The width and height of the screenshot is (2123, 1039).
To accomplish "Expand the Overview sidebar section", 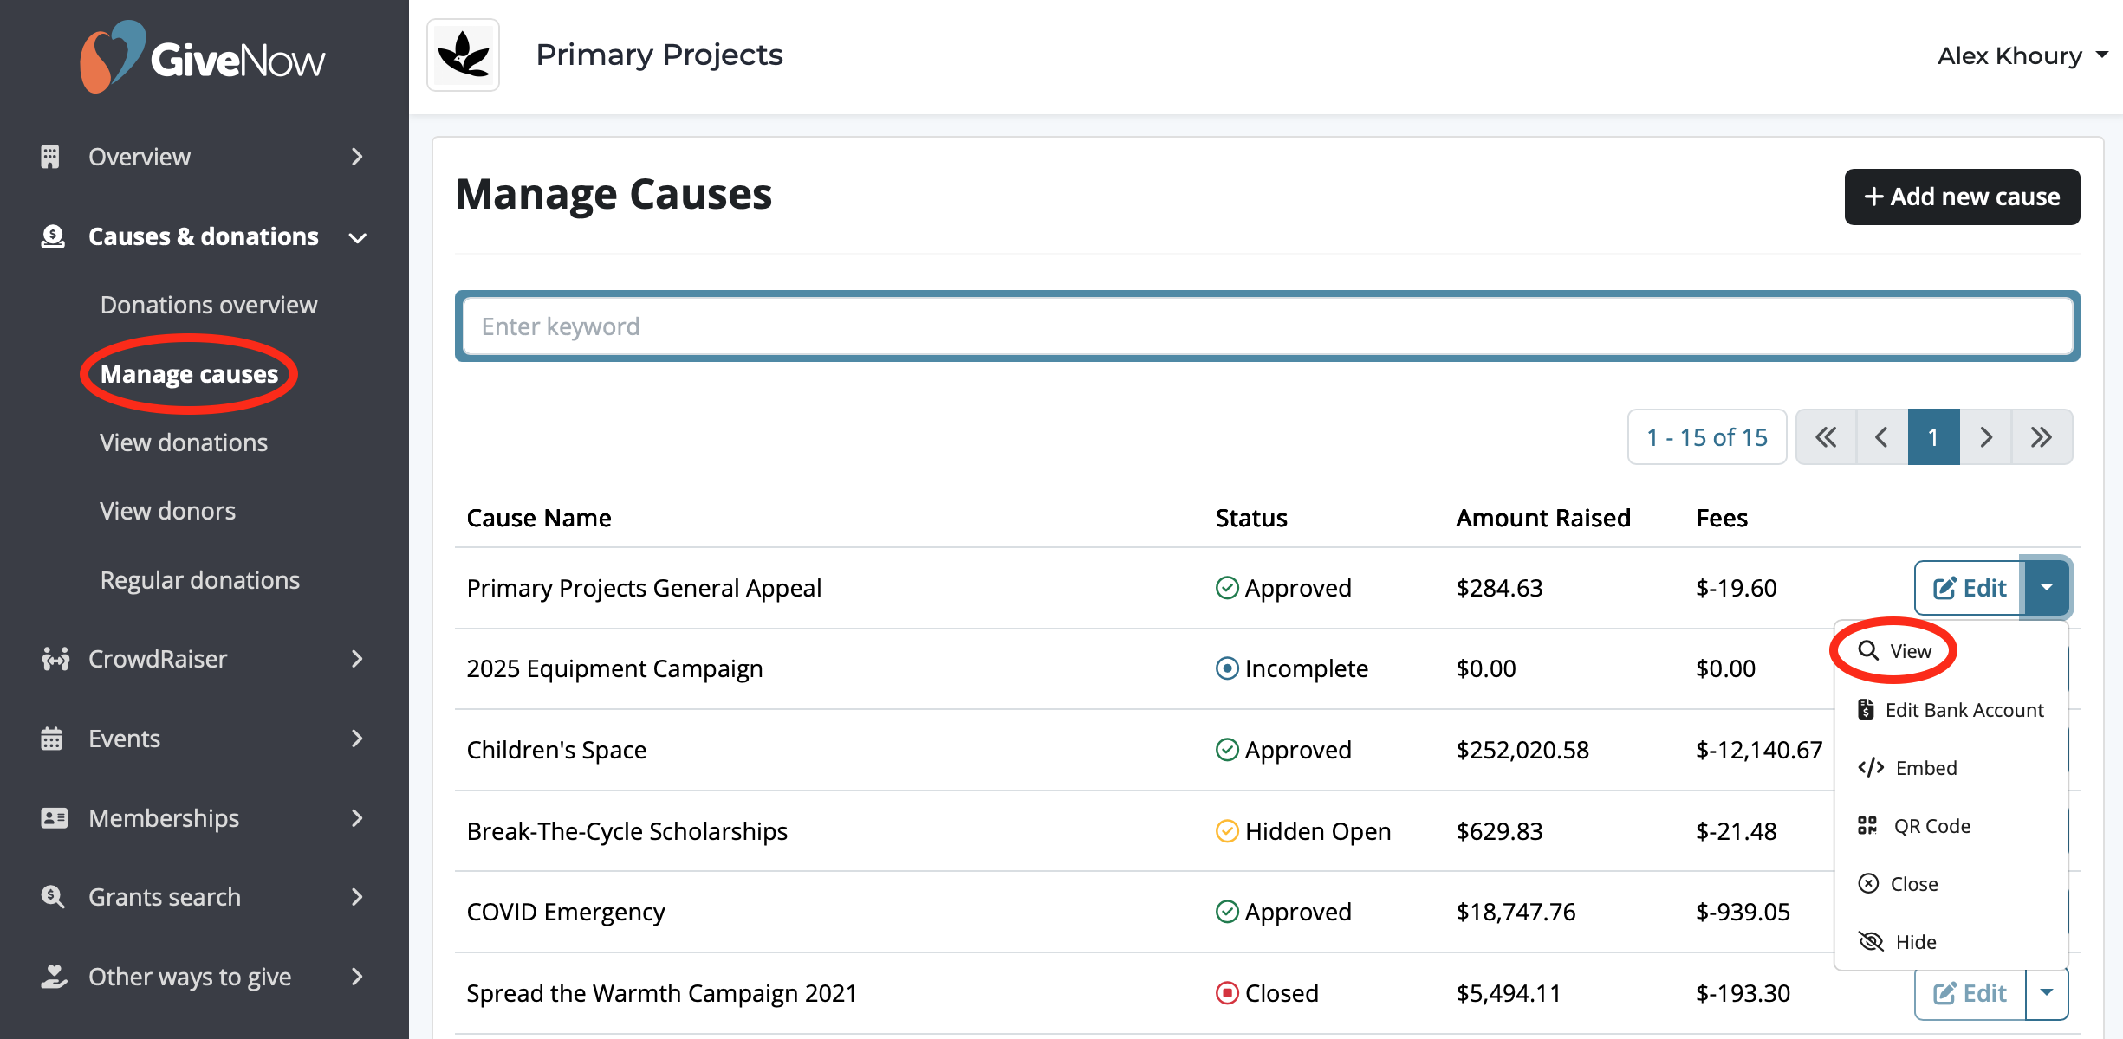I will (357, 157).
